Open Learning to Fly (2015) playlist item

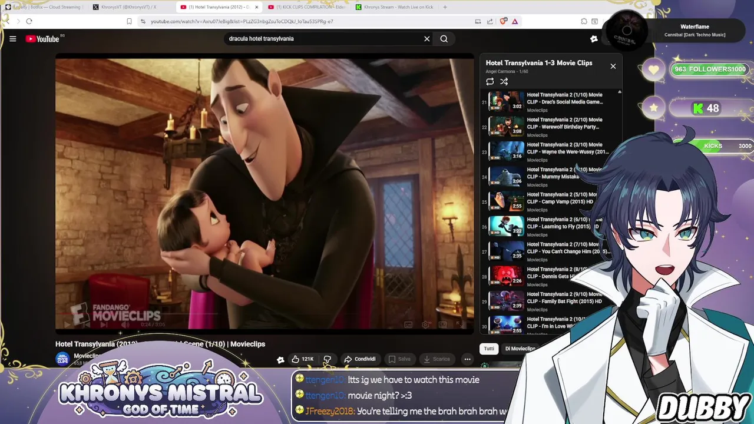pyautogui.click(x=551, y=226)
